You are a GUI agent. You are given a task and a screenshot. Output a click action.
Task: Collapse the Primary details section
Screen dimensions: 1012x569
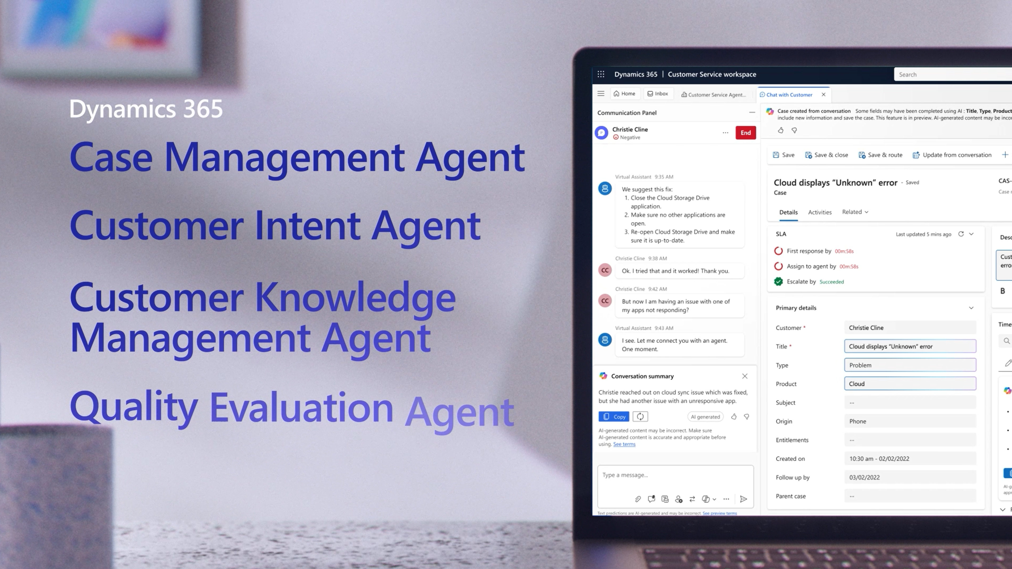pos(971,308)
